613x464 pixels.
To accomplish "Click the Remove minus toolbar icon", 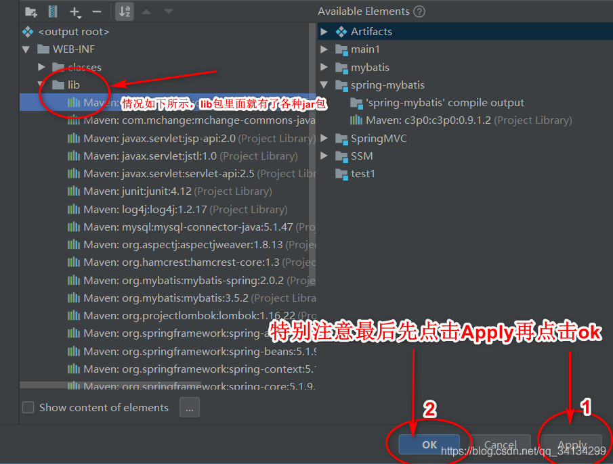I will coord(97,11).
